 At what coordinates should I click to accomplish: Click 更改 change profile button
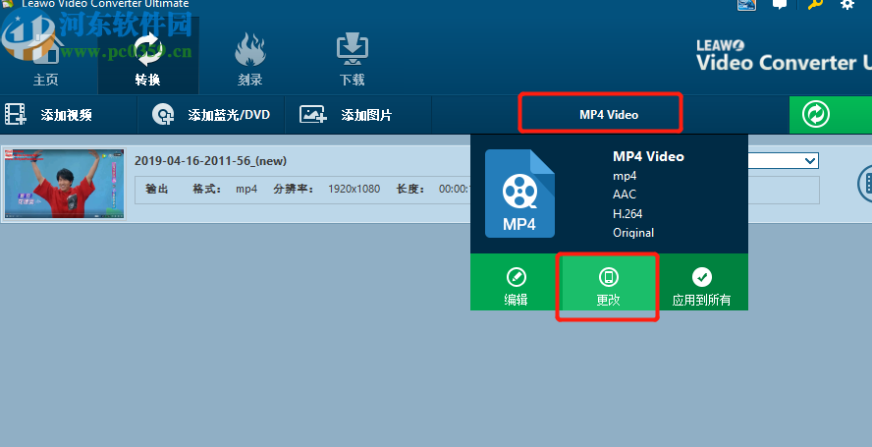608,282
